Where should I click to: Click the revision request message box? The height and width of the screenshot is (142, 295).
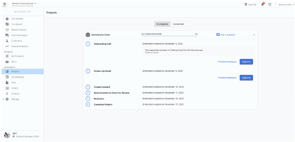pyautogui.click(x=199, y=51)
